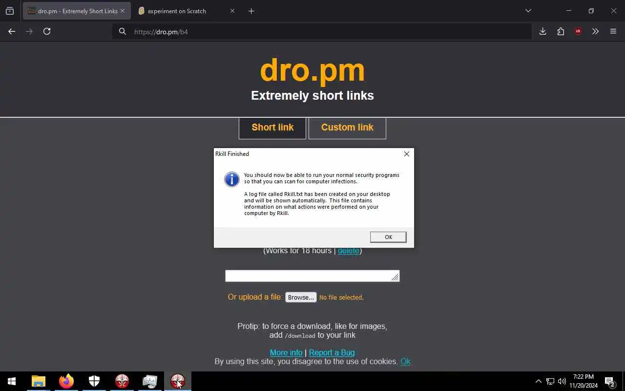Image resolution: width=625 pixels, height=391 pixels.
Task: Expand more tools overflow chevron
Action: 595,31
